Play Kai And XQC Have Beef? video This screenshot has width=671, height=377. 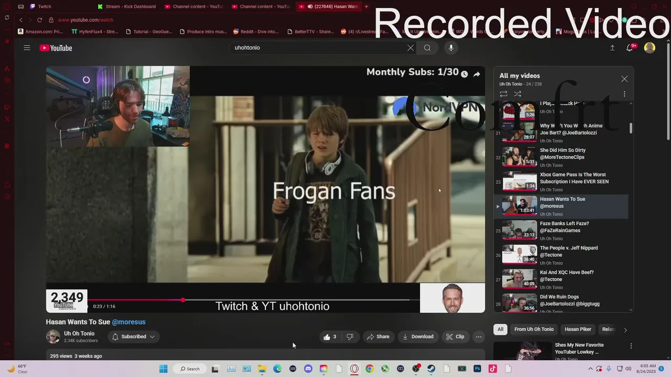561,280
